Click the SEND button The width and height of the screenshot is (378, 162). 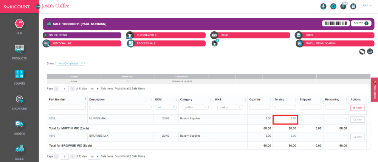pyautogui.click(x=250, y=35)
